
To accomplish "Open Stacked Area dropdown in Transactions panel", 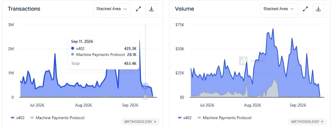I will click(112, 9).
